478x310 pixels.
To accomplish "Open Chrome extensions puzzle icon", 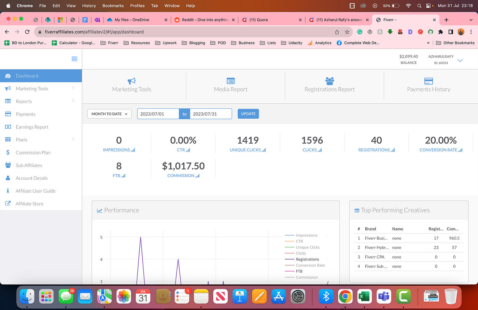I will 440,32.
